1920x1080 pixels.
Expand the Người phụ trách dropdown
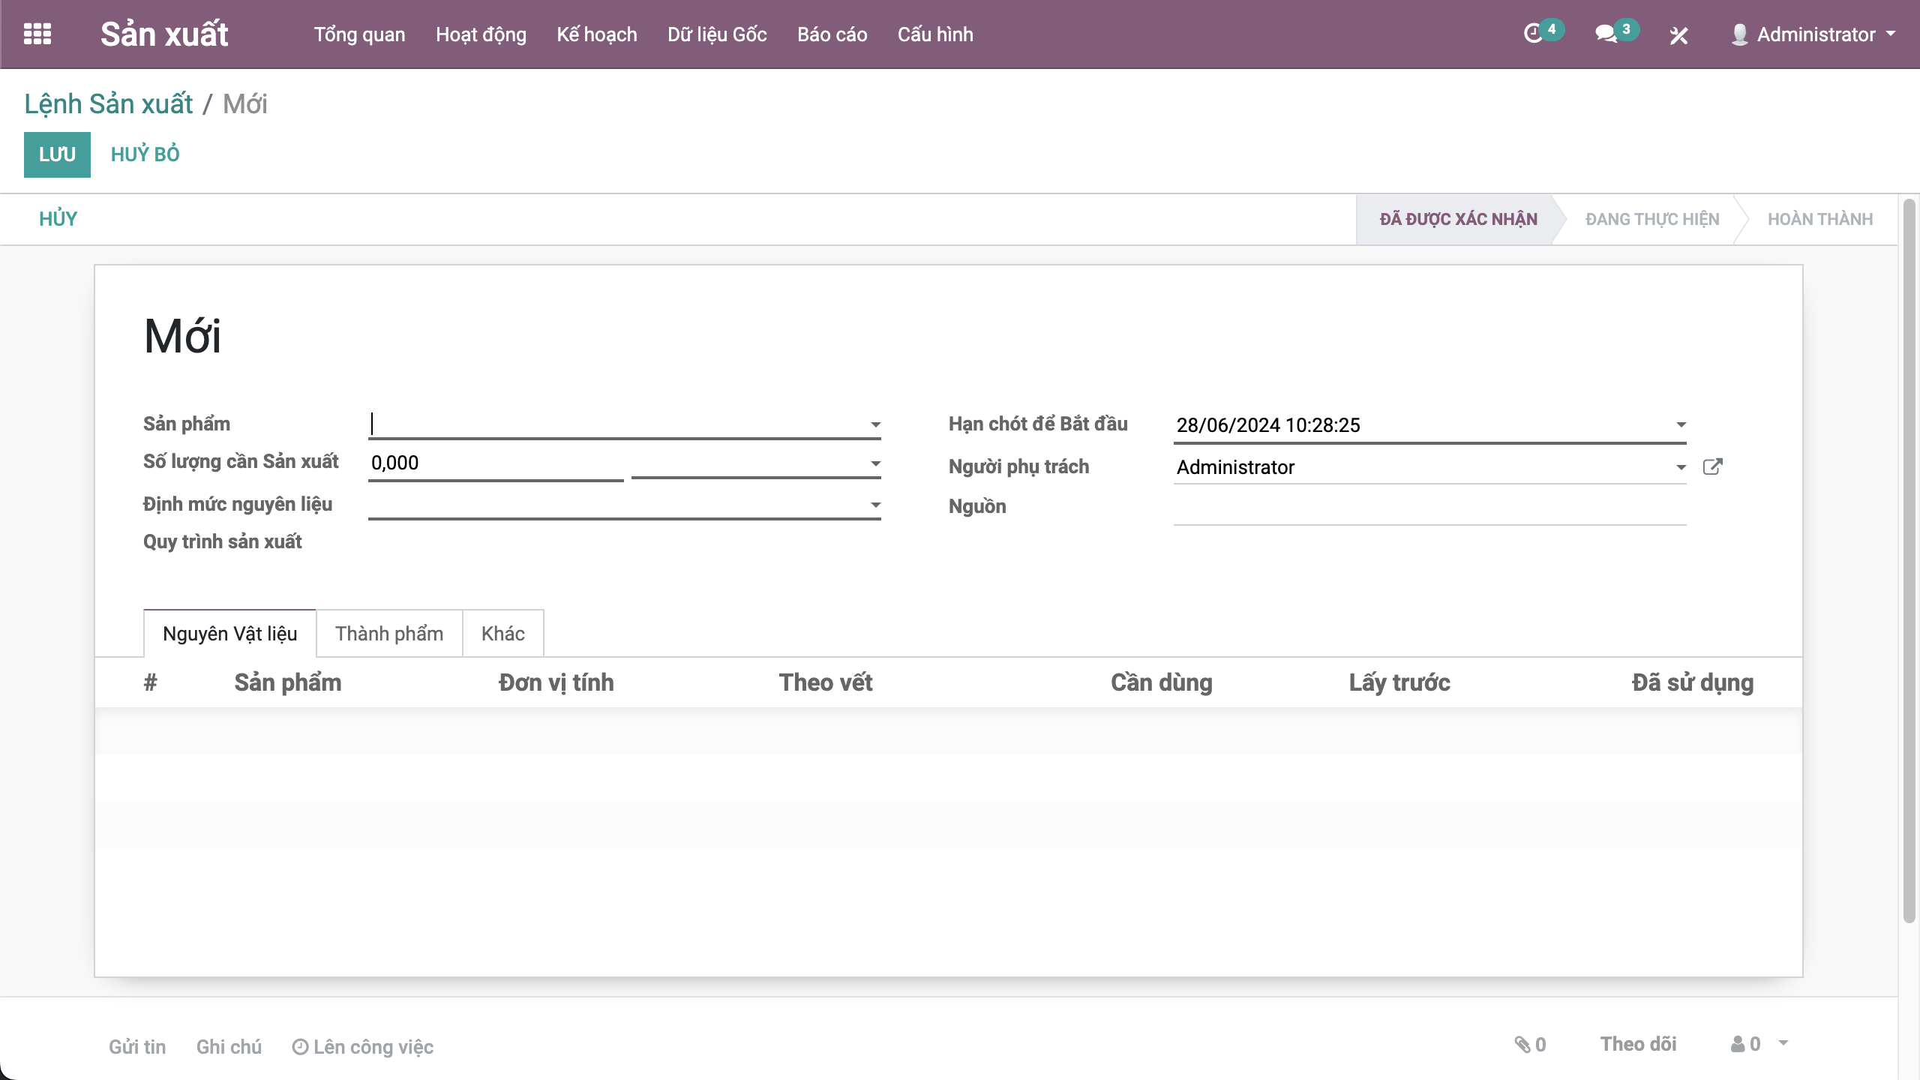point(1681,467)
